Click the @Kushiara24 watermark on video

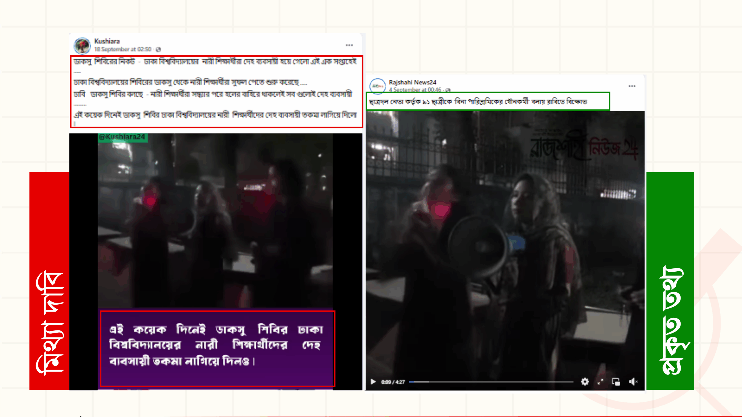coord(122,137)
